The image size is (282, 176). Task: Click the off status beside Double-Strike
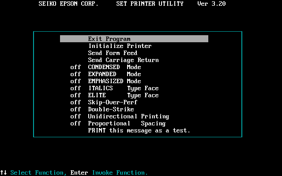coord(75,109)
